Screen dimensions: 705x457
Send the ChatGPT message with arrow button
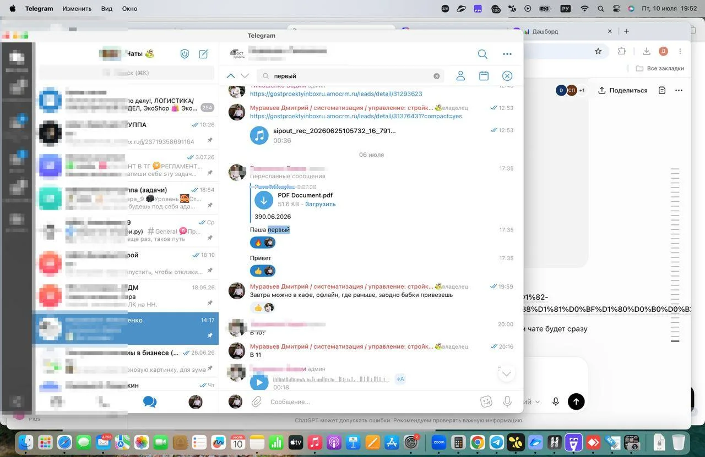pyautogui.click(x=576, y=401)
